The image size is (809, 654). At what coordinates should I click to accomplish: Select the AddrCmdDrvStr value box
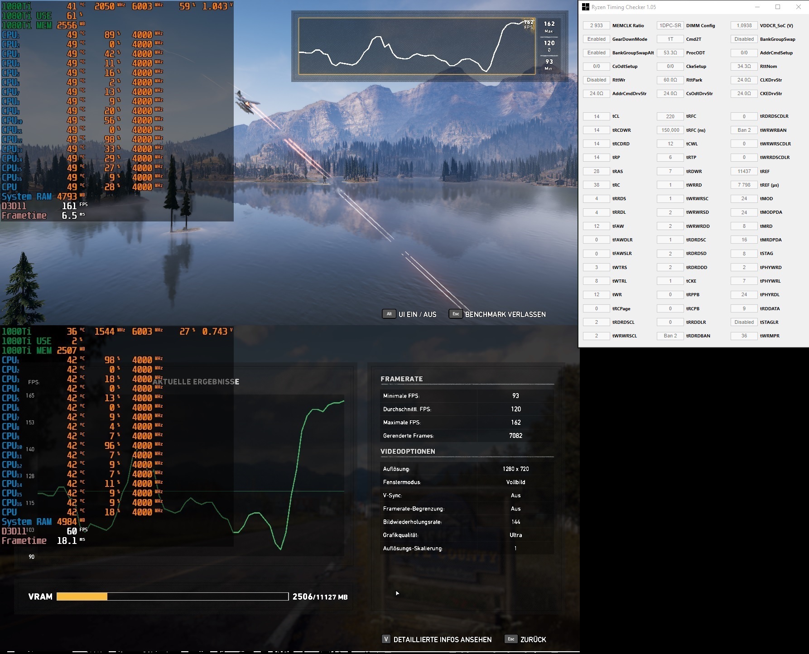pos(597,93)
